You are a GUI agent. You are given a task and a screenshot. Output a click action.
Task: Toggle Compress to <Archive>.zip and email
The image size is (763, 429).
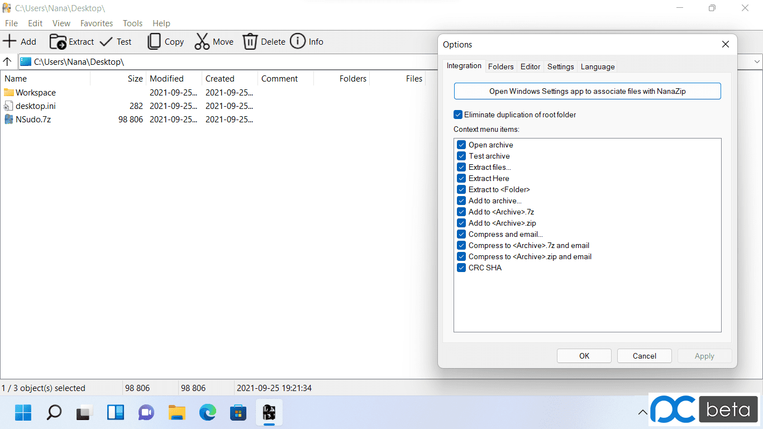coord(461,256)
